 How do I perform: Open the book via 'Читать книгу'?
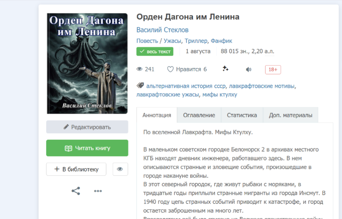point(87,148)
